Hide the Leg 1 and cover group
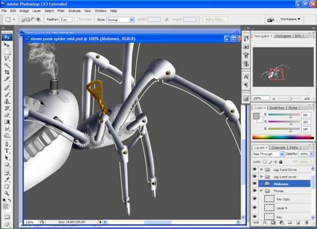This screenshot has width=317, height=229. [x=255, y=176]
